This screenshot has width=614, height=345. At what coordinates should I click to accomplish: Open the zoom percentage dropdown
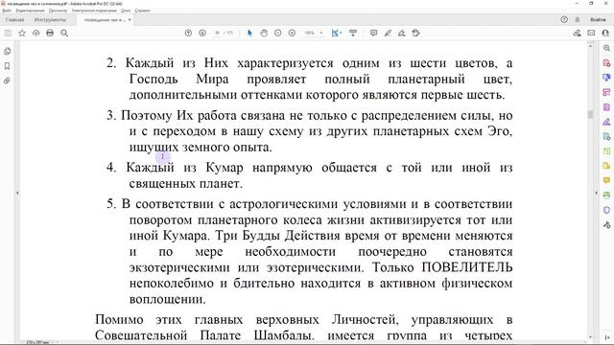click(x=321, y=34)
